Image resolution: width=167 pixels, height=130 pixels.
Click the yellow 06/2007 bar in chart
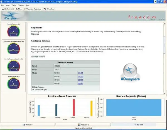[x=91, y=108]
